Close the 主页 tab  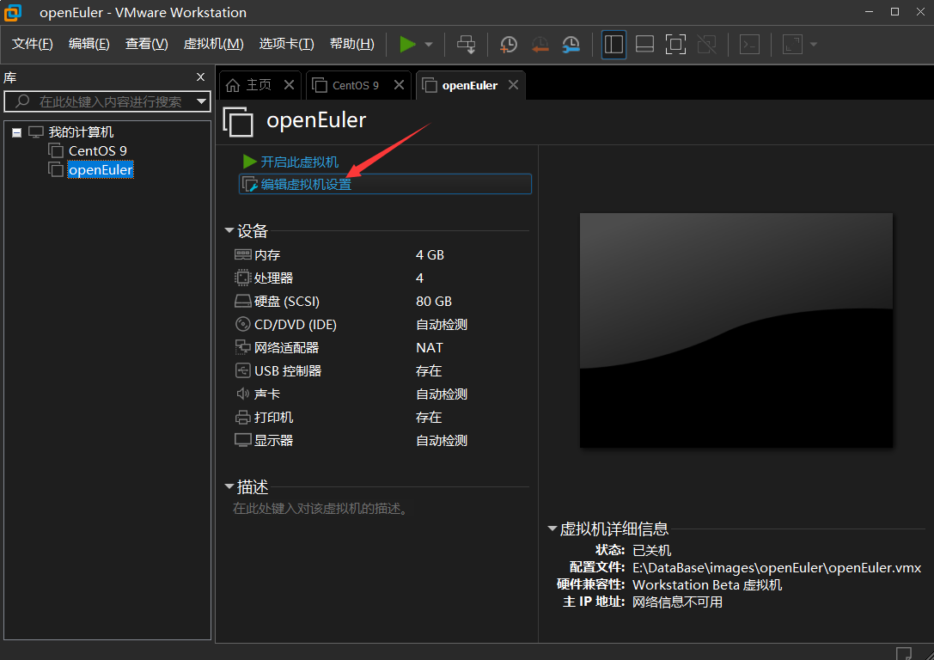pyautogui.click(x=290, y=84)
